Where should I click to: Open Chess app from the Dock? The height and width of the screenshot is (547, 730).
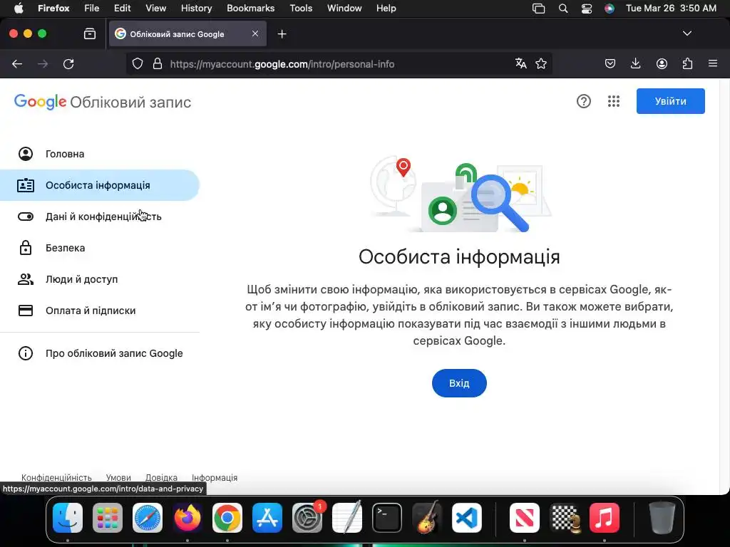[565, 518]
